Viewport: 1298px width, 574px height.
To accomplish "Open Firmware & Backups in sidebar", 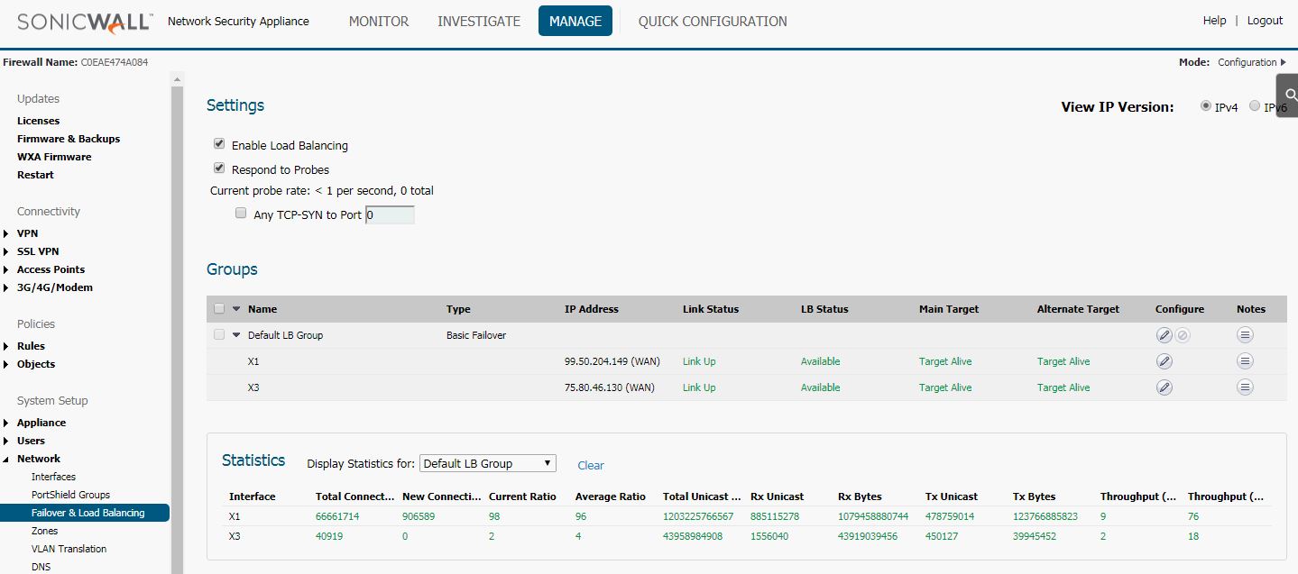I will click(69, 139).
